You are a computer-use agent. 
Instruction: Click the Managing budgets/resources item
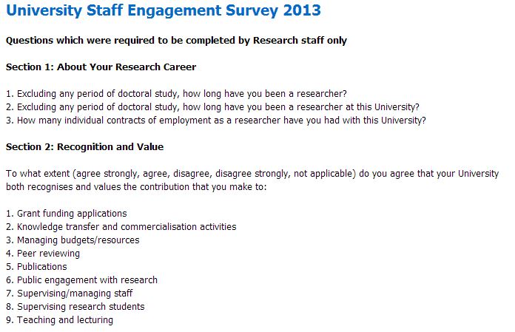78,240
